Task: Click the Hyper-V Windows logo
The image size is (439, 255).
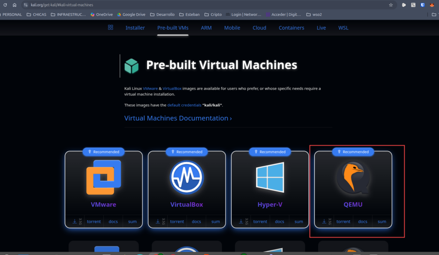Action: pyautogui.click(x=270, y=177)
